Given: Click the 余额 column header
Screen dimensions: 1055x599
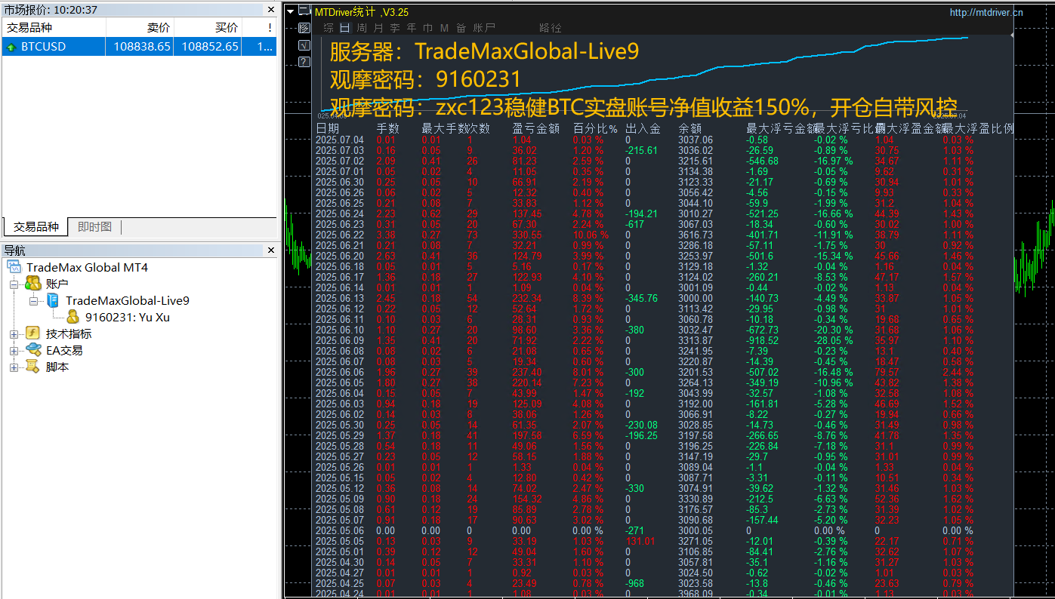Looking at the screenshot, I should 689,129.
